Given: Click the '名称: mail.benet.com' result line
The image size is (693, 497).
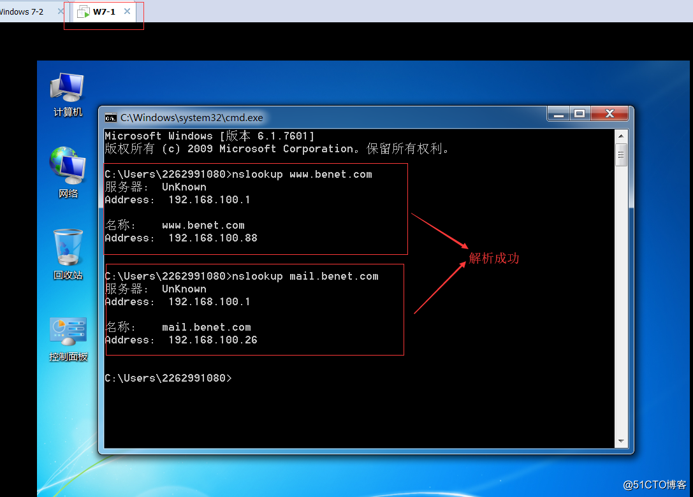Looking at the screenshot, I should pyautogui.click(x=178, y=328).
